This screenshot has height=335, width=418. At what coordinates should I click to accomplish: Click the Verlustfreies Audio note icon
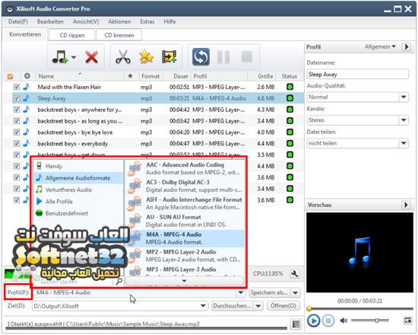[40, 190]
